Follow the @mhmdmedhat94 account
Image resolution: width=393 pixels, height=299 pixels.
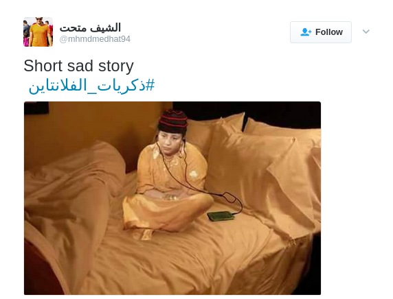tap(321, 32)
